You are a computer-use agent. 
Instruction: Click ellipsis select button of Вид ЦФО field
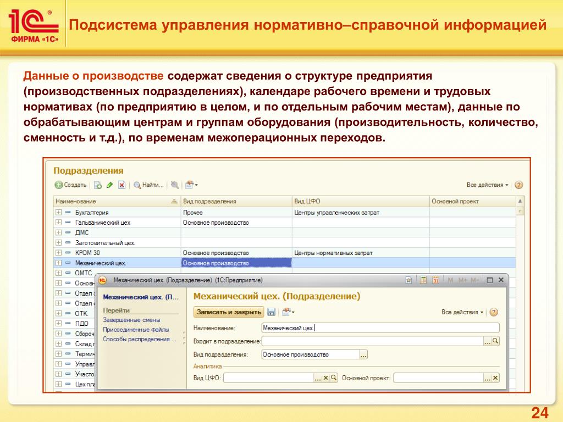coord(317,378)
